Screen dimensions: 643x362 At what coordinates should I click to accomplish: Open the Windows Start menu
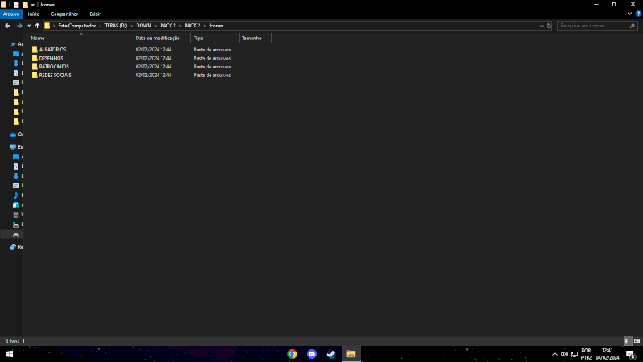(x=10, y=354)
